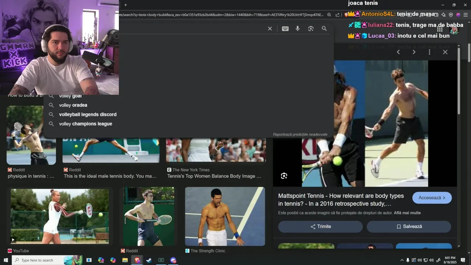Click 'Raportează predicțiile neadecvate' link
This screenshot has width=471, height=265.
(300, 134)
